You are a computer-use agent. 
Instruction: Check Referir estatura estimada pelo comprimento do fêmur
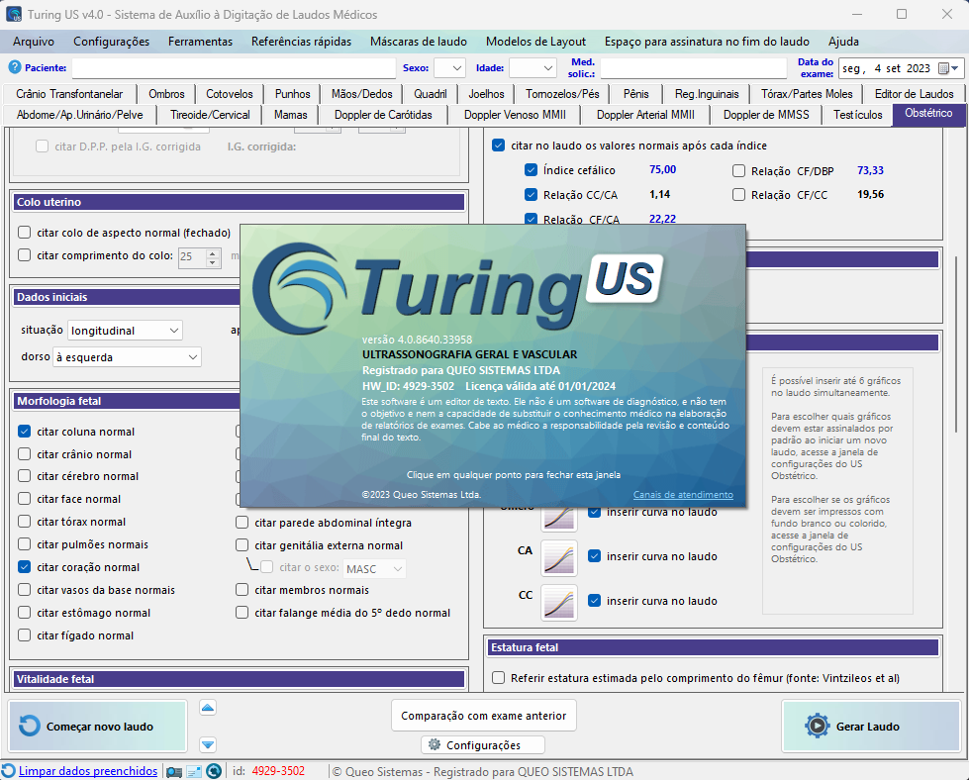click(x=498, y=678)
